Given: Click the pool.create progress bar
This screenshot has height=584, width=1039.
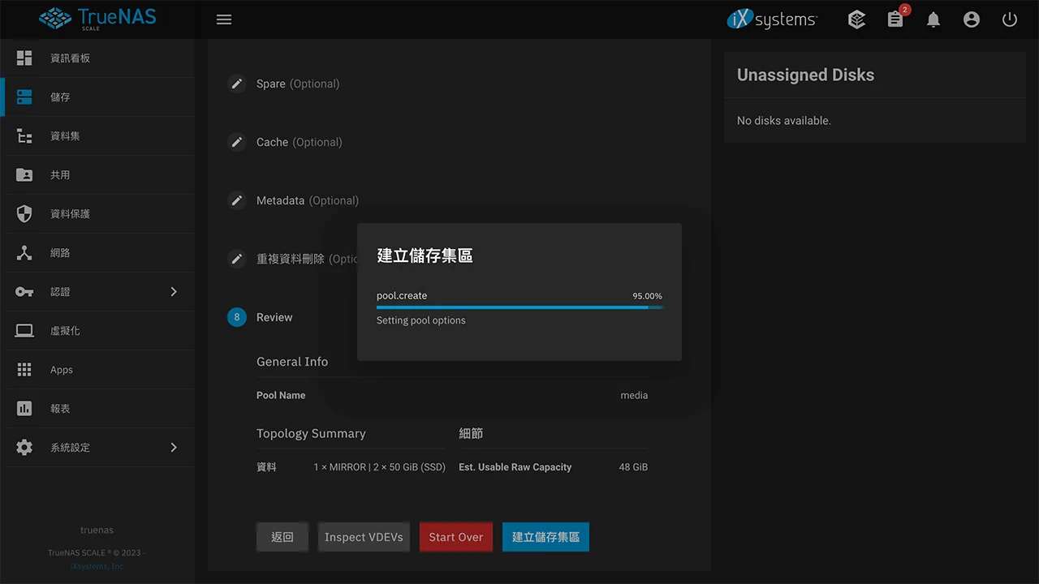Looking at the screenshot, I should pyautogui.click(x=519, y=307).
